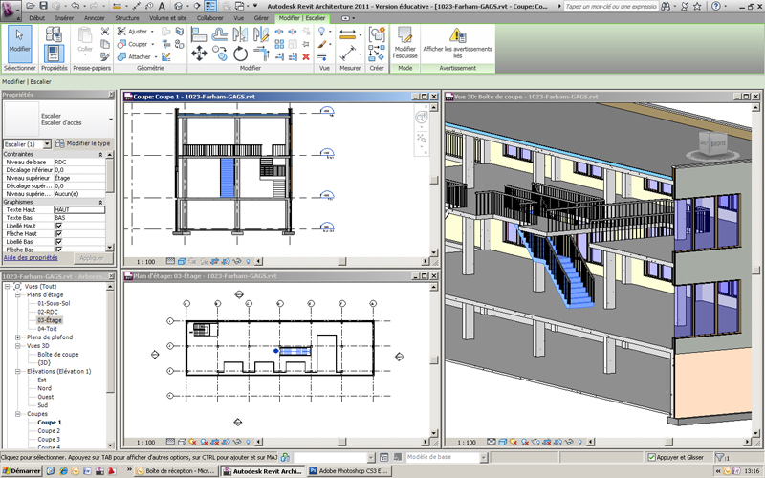Click the paintbrush override graphics icon
This screenshot has width=765, height=478.
click(322, 44)
